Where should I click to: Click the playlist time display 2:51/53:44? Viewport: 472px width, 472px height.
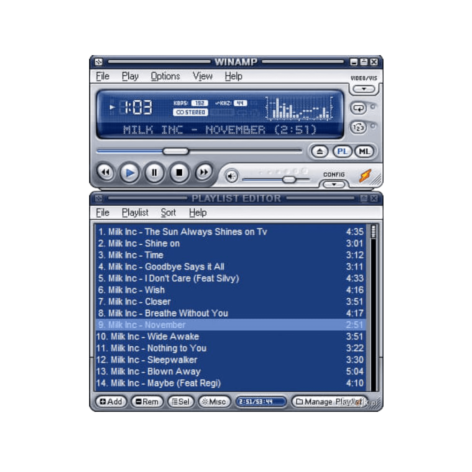261,401
